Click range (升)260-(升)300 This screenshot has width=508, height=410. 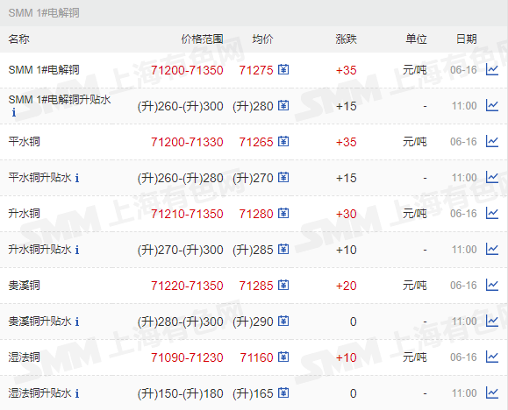point(181,106)
